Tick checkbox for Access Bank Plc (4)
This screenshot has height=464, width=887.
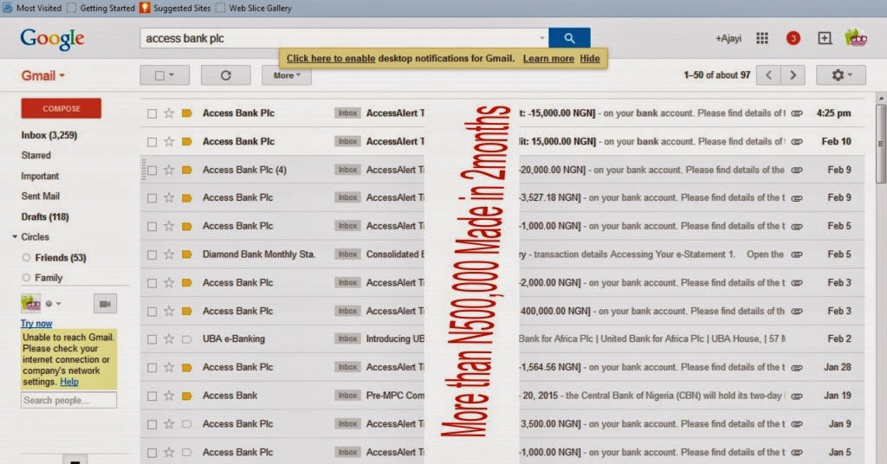[x=152, y=171]
